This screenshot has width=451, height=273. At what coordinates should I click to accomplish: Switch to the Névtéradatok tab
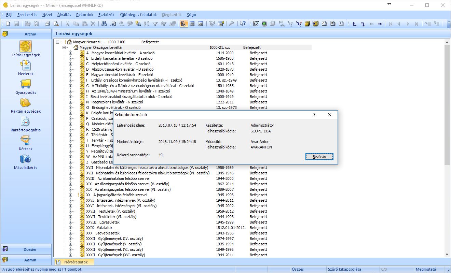coord(74,262)
